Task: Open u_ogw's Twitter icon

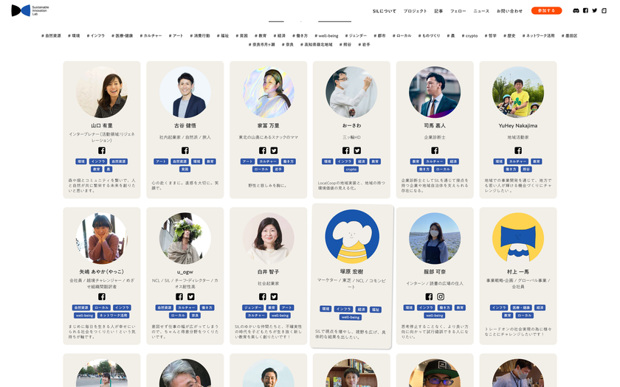Action: (191, 296)
